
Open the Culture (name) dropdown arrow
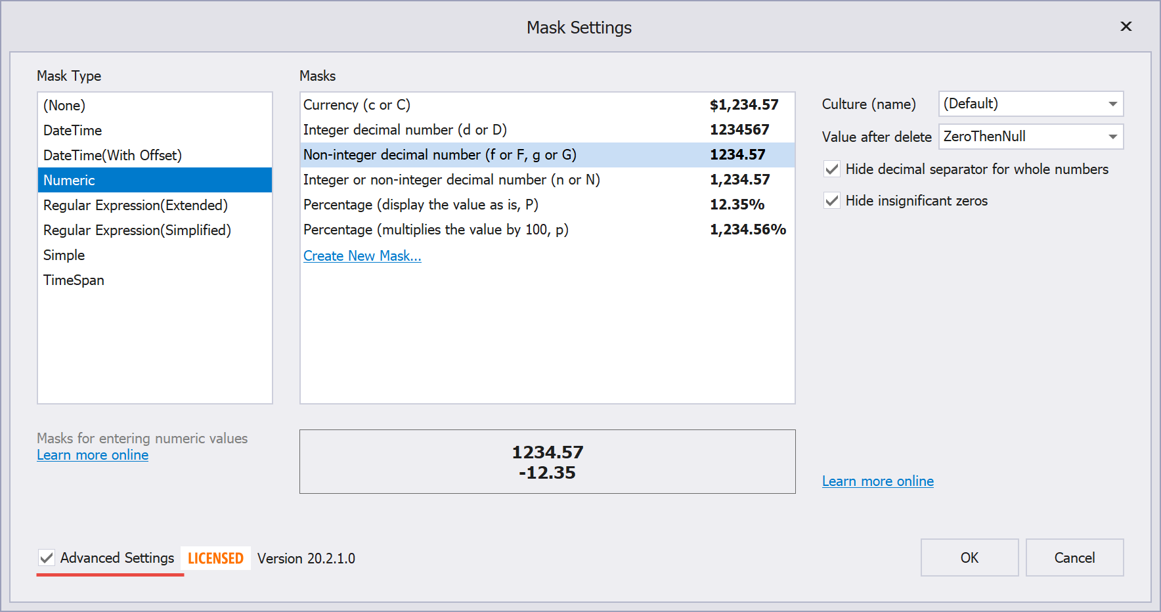click(1112, 104)
